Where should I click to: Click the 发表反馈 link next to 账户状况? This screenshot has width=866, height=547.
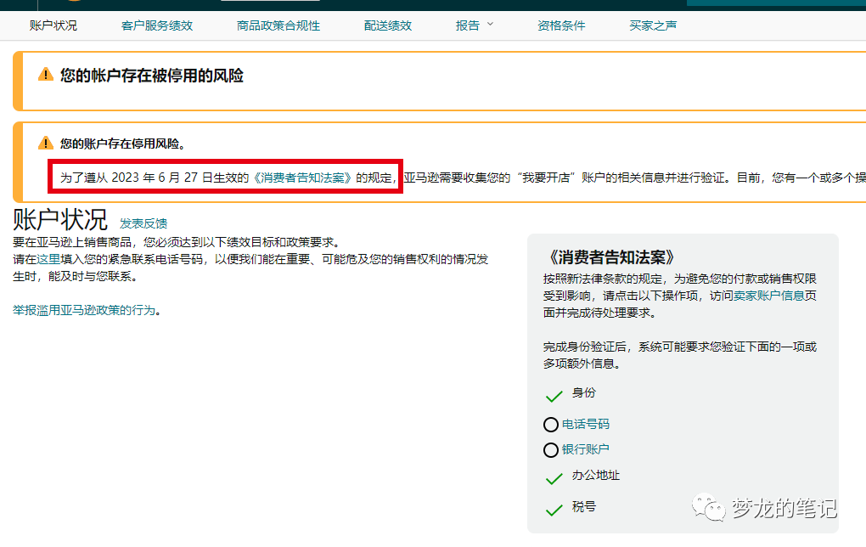(143, 223)
